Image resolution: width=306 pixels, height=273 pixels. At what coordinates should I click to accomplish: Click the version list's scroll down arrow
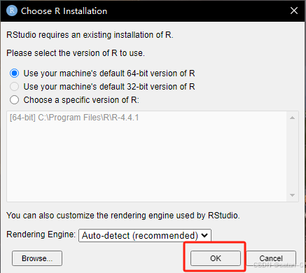tap(292, 195)
